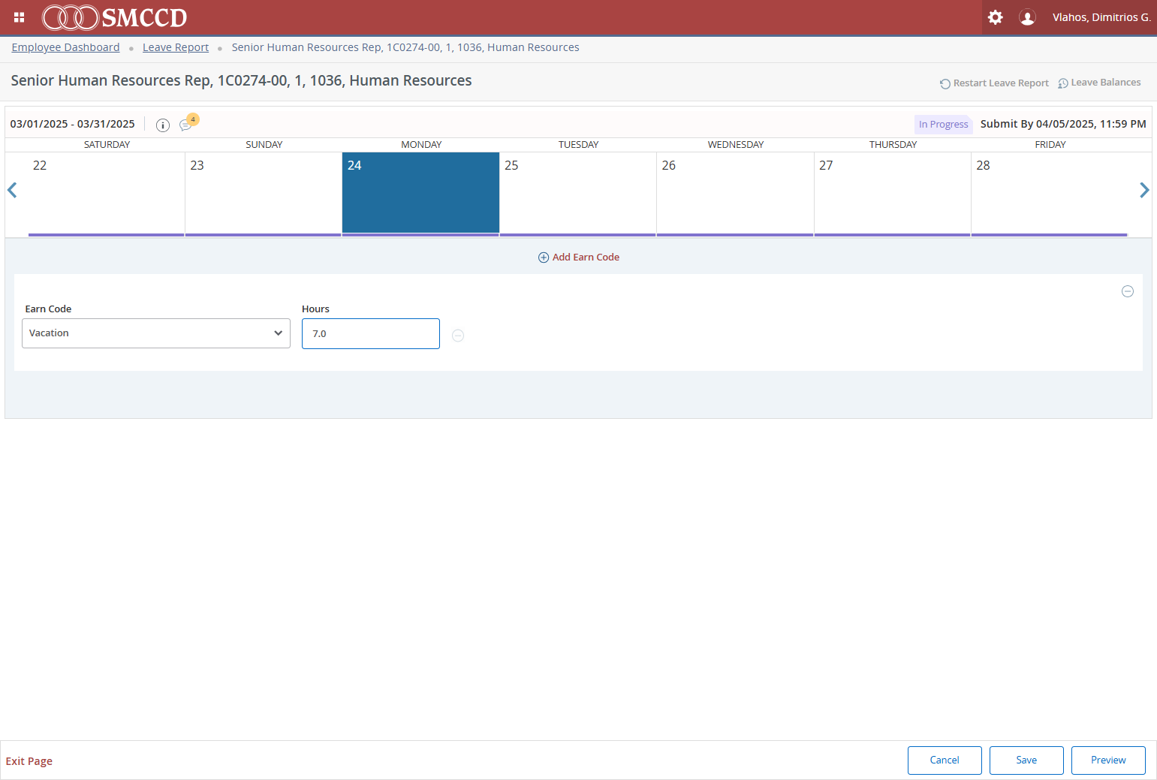Click the Save button
This screenshot has height=780, width=1157.
coord(1026,760)
